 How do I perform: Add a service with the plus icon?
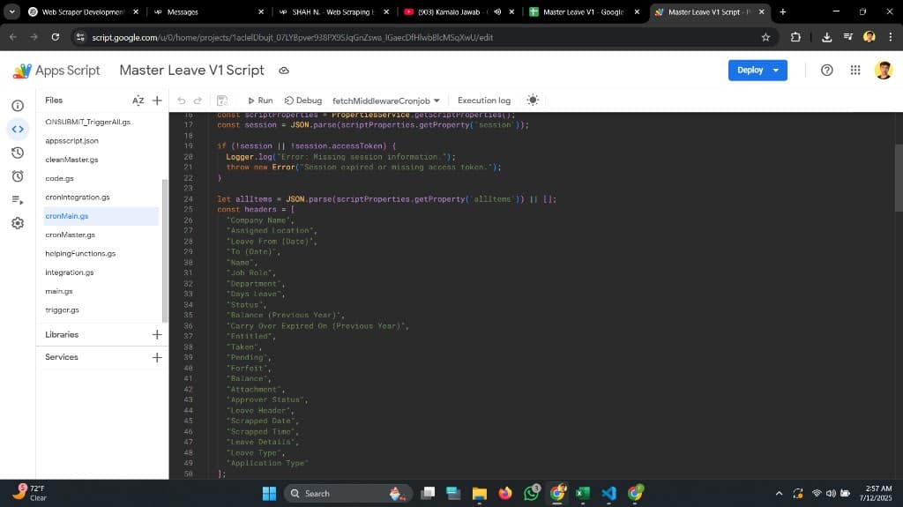tap(157, 357)
